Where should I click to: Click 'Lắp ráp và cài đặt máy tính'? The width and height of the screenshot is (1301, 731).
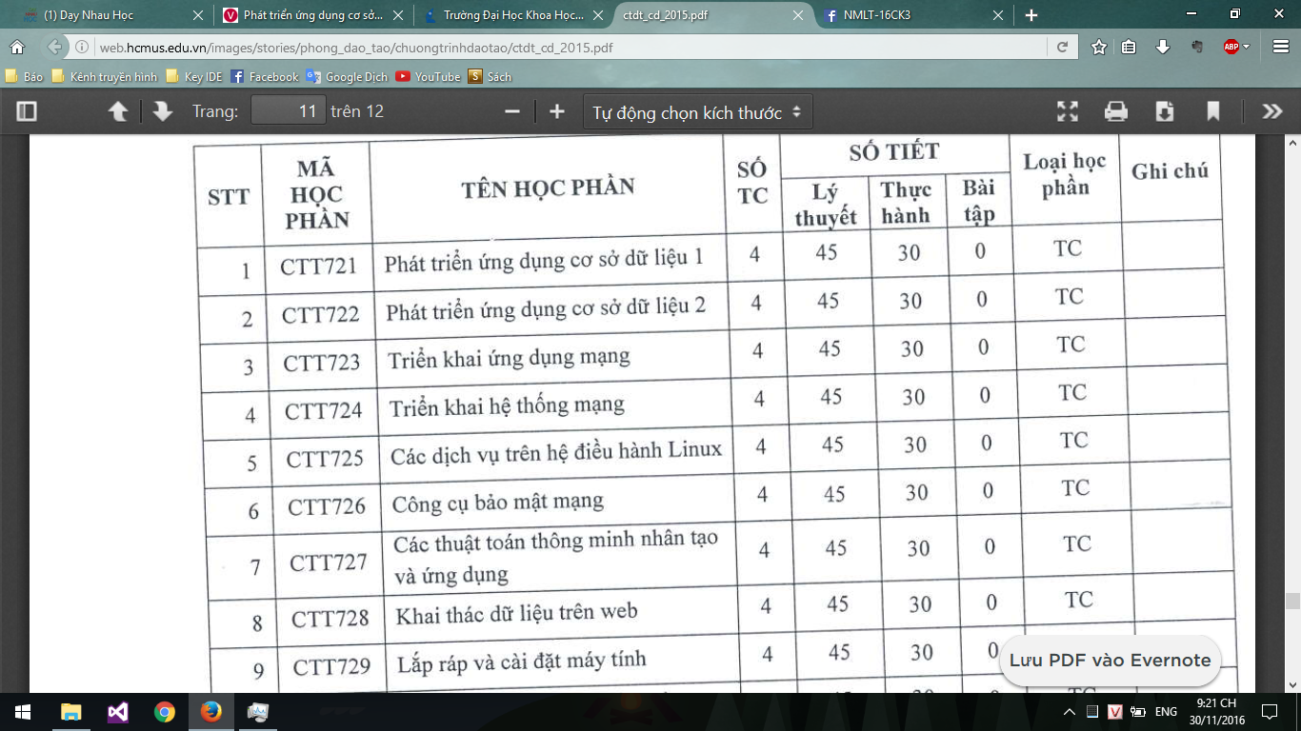click(522, 660)
